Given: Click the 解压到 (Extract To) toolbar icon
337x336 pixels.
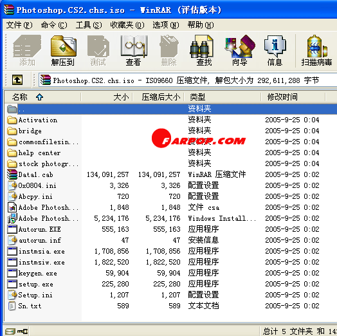Looking at the screenshot, I should (x=63, y=50).
